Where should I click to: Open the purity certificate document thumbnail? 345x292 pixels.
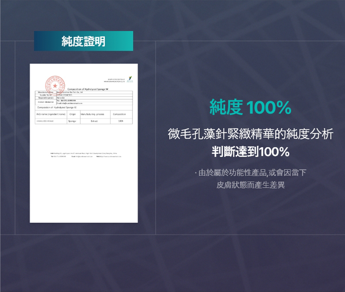[84, 143]
